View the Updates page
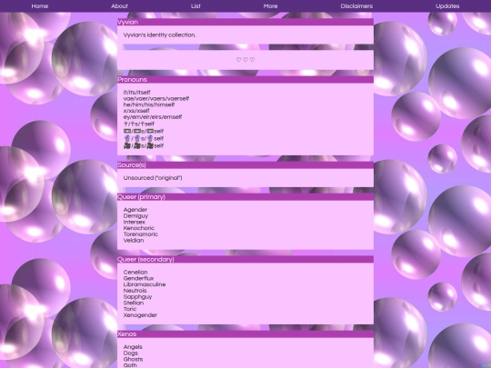Screen dimensions: 491x368 (447, 6)
